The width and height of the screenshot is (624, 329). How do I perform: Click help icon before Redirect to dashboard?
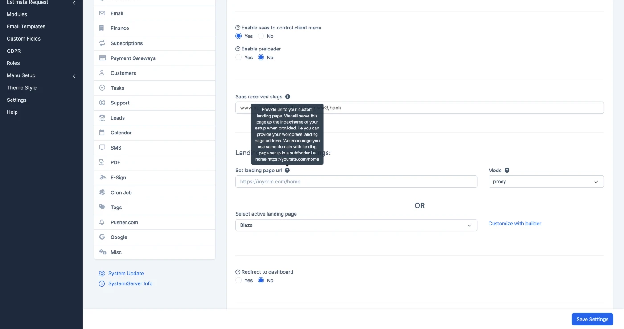pyautogui.click(x=238, y=272)
